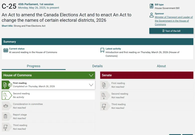Expand the First reading row chevron

click(91, 85)
